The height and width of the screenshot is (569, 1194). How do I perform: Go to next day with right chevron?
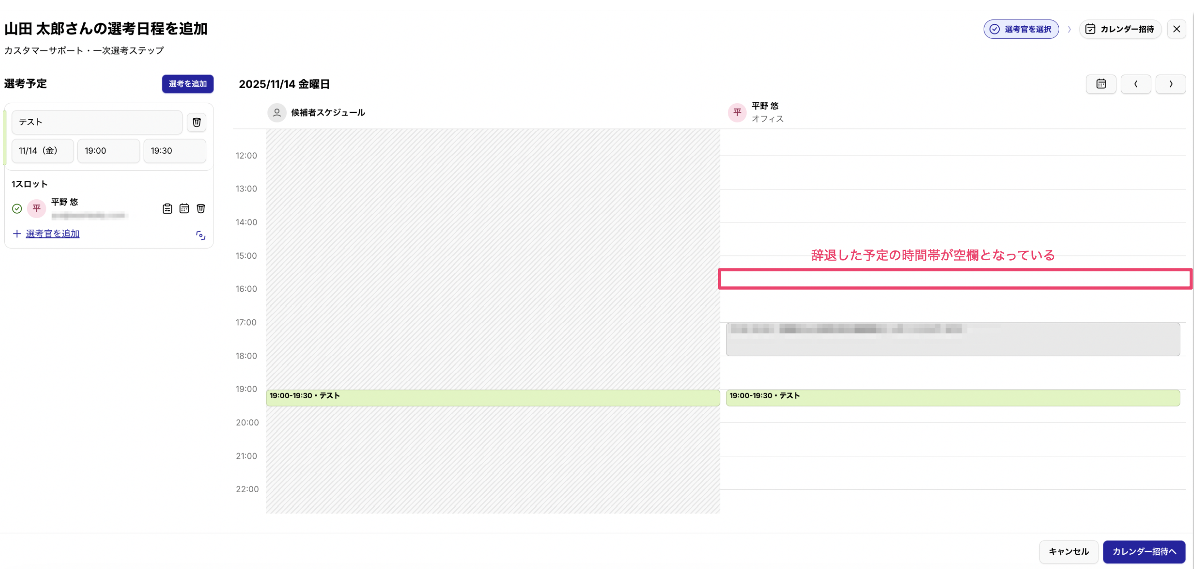point(1171,84)
